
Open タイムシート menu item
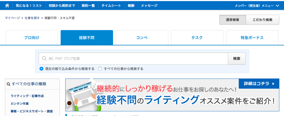click(111, 6)
